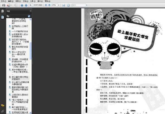This screenshot has width=165, height=114.
Task: Select bookmark 生猛劲爆语录55条
Action: 20,66
